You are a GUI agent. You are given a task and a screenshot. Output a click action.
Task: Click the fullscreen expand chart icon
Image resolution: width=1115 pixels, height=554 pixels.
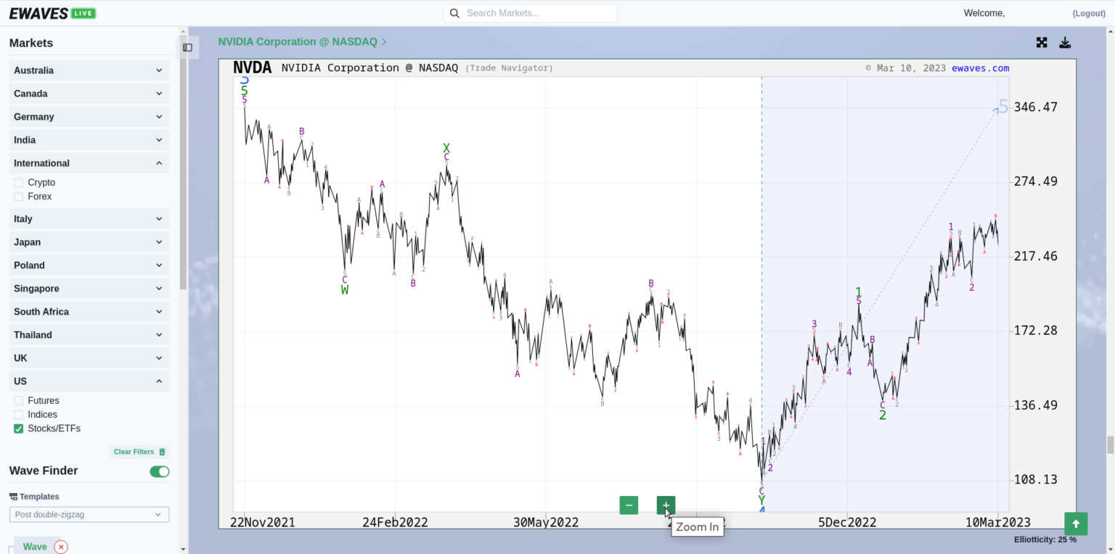1042,43
